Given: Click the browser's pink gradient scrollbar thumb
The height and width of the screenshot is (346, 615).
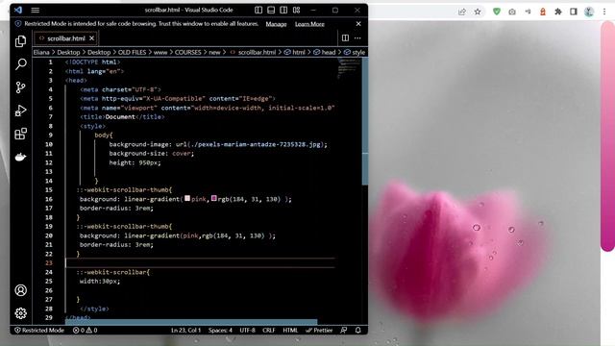Looking at the screenshot, I should (x=607, y=136).
